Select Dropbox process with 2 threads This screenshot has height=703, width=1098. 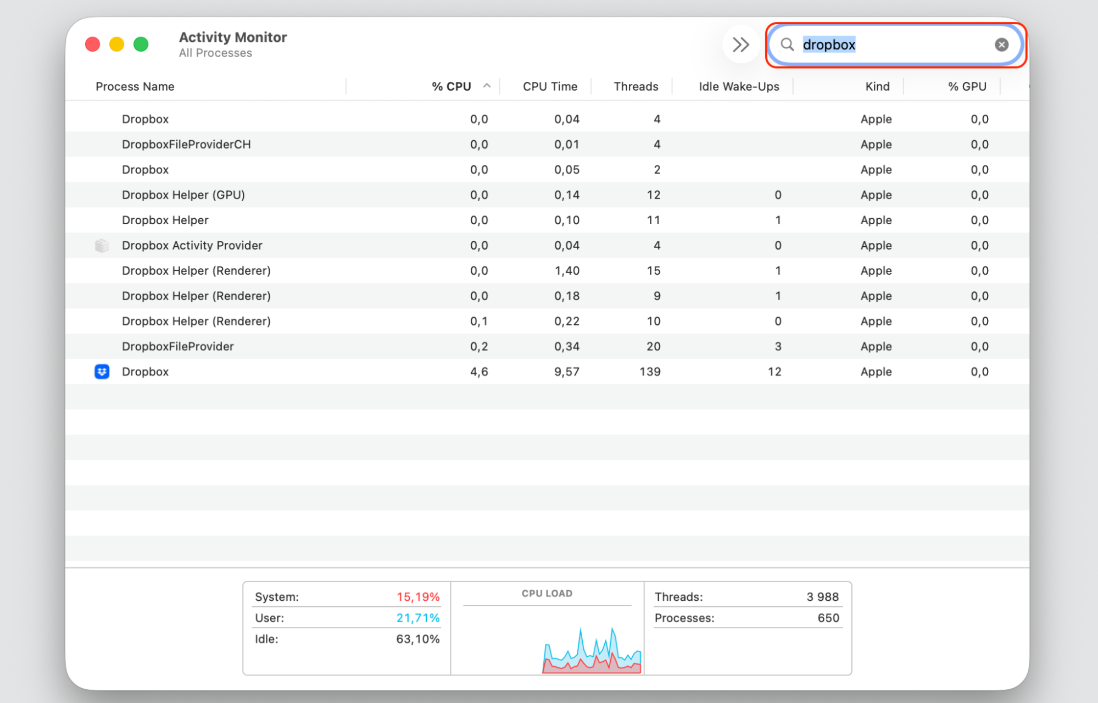pyautogui.click(x=547, y=169)
